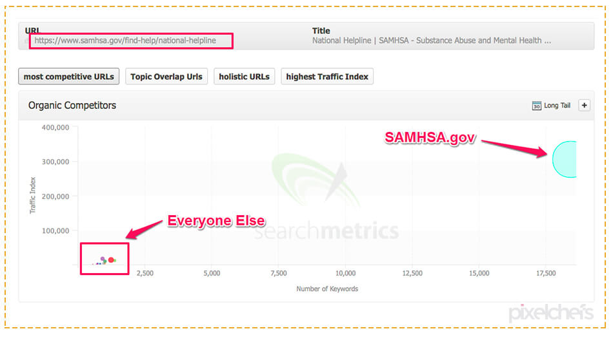
Task: Click the Organic Competitors heading
Action: click(72, 106)
